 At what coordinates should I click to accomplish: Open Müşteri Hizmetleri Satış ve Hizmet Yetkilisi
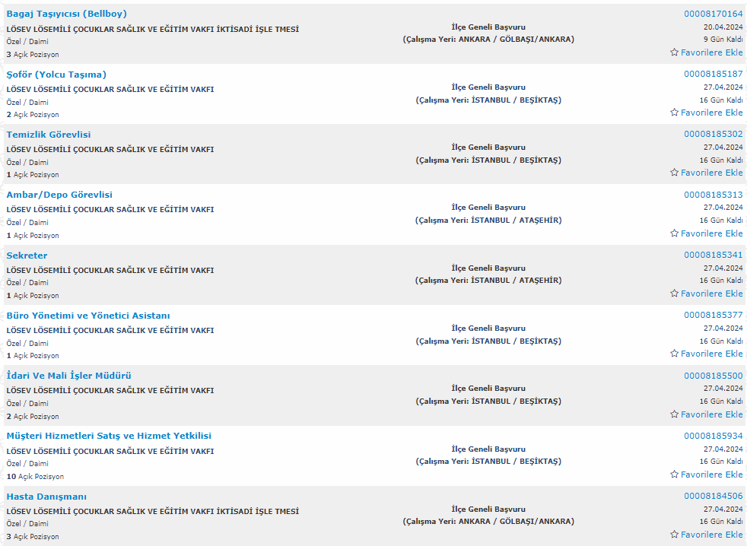point(109,436)
